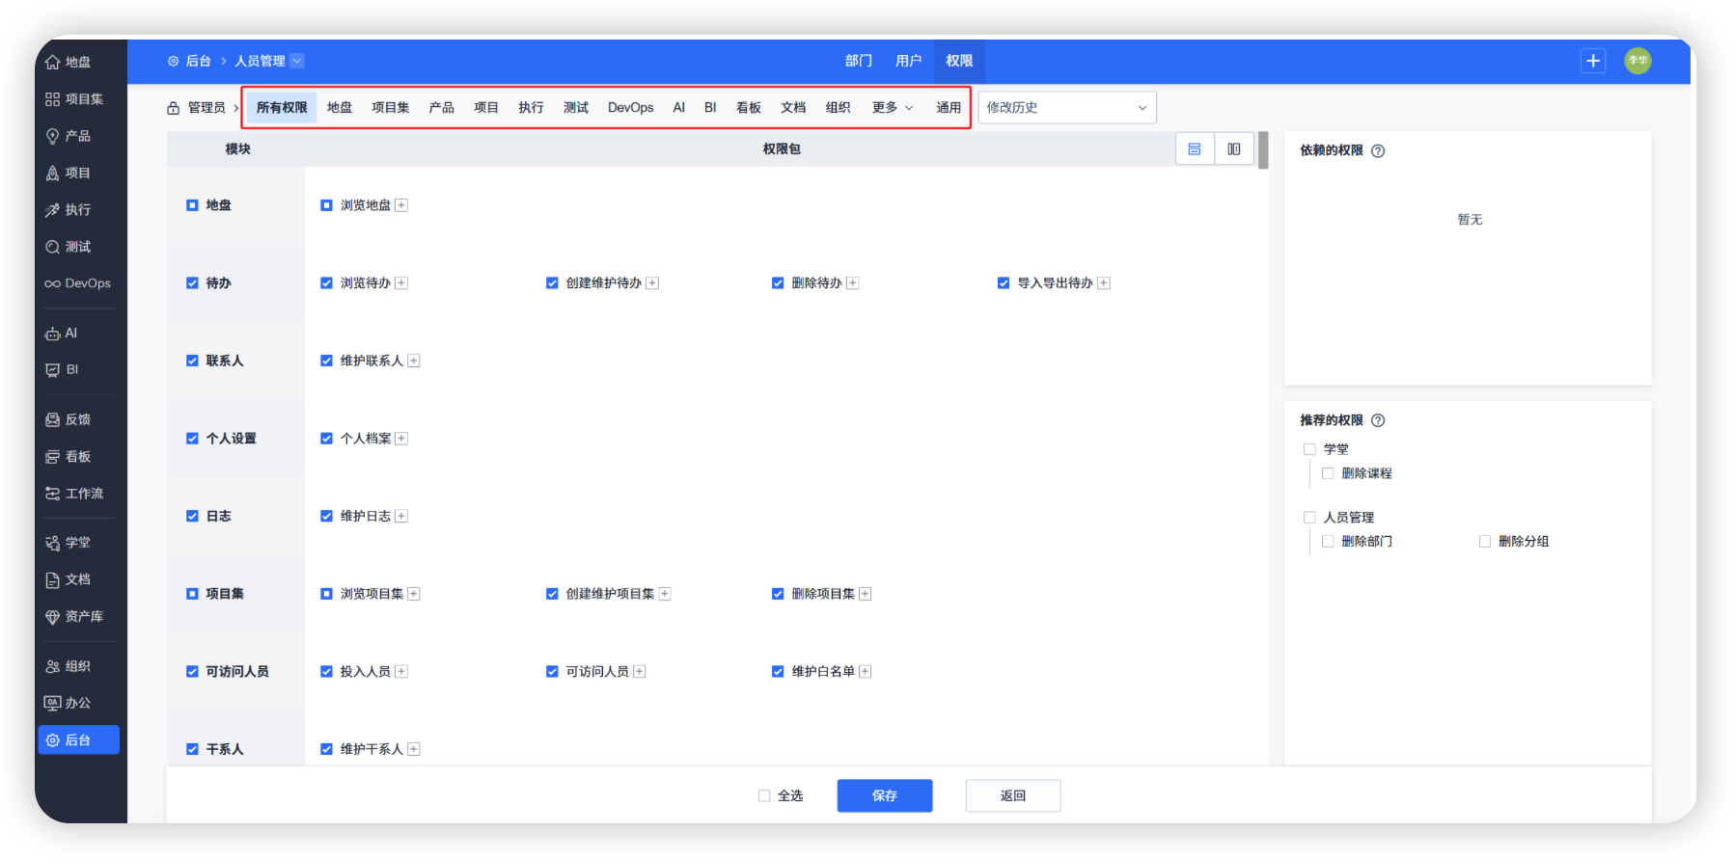Click the vertical scrollbar of permission list

pyautogui.click(x=1263, y=150)
